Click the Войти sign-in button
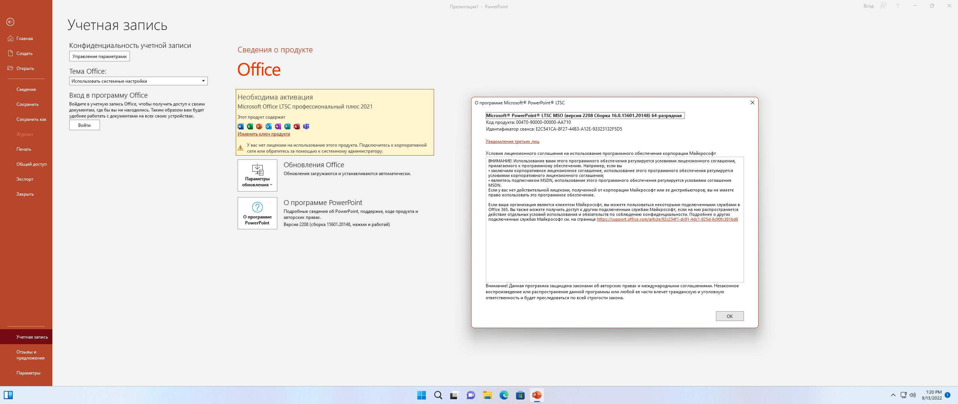This screenshot has height=404, width=958. tap(85, 125)
